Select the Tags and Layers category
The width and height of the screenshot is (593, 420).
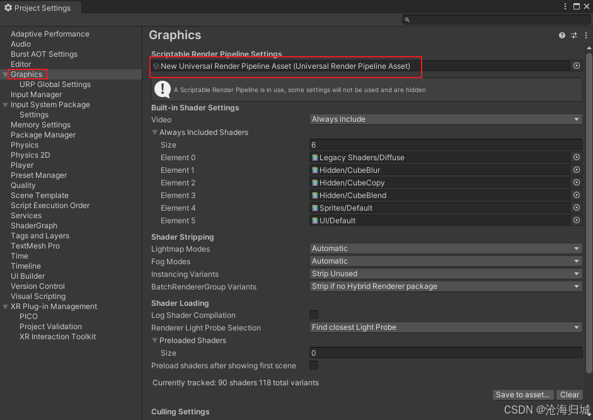(40, 236)
